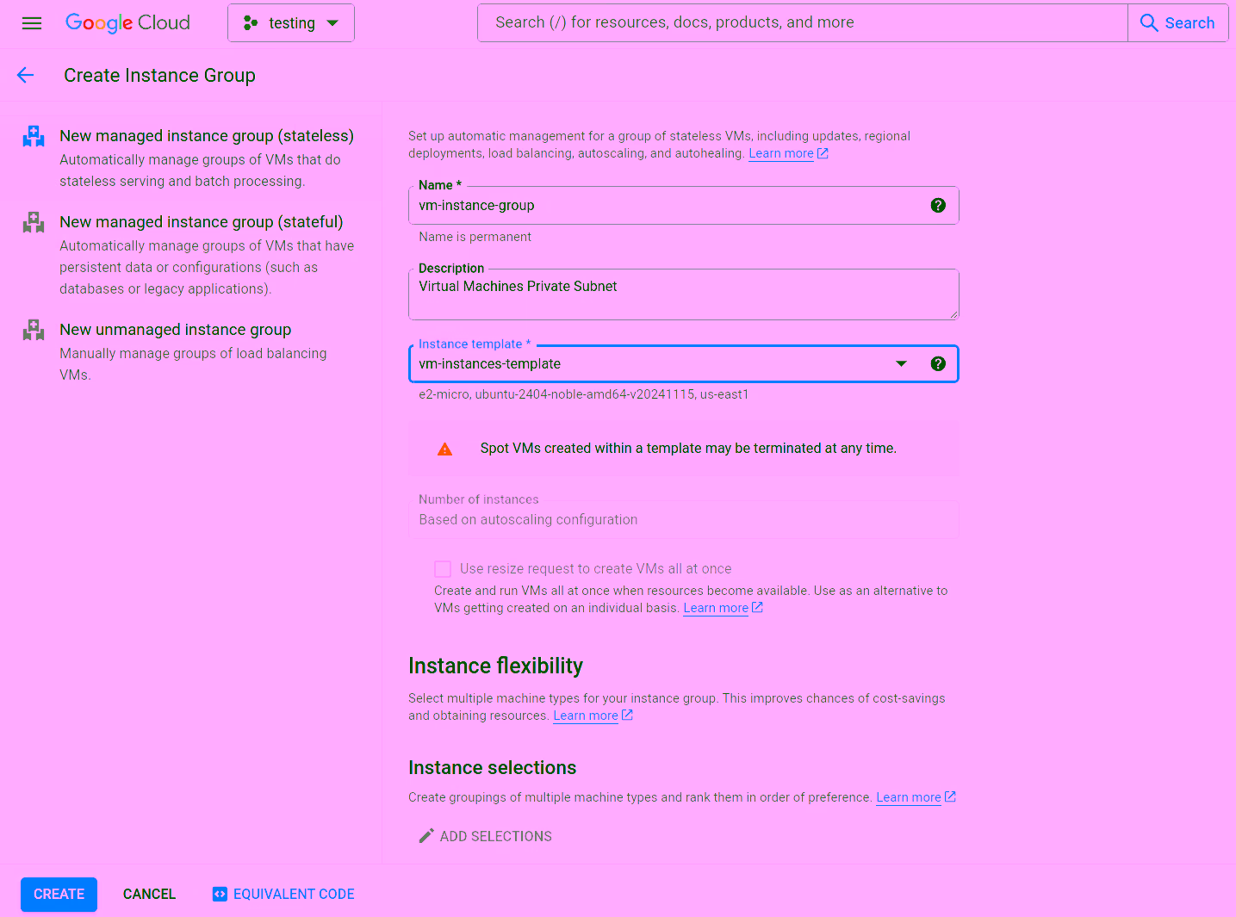
Task: Click the Search button in the top bar
Action: point(1178,22)
